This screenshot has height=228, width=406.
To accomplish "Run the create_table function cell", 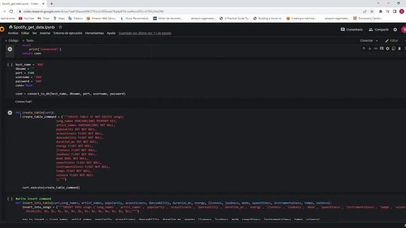I will click(10, 113).
